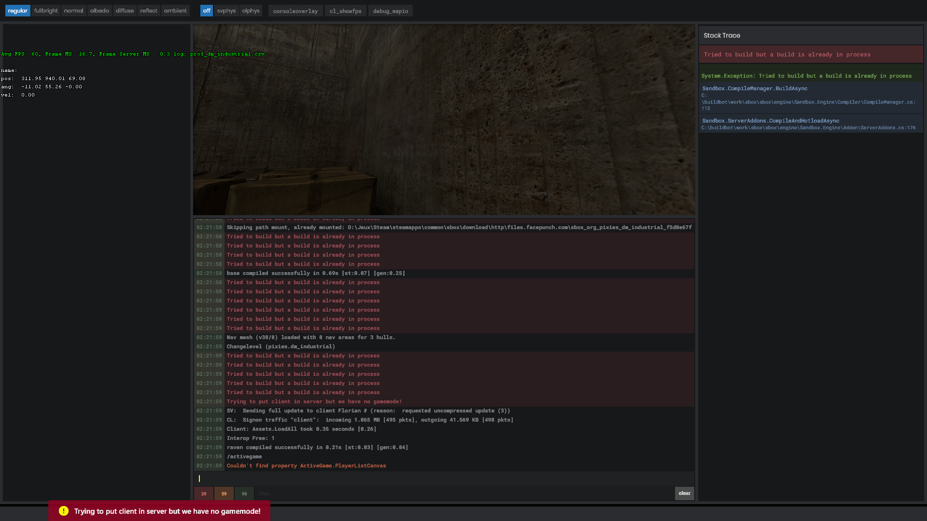
Task: Switch rendering mode to fullbright
Action: pos(45,10)
